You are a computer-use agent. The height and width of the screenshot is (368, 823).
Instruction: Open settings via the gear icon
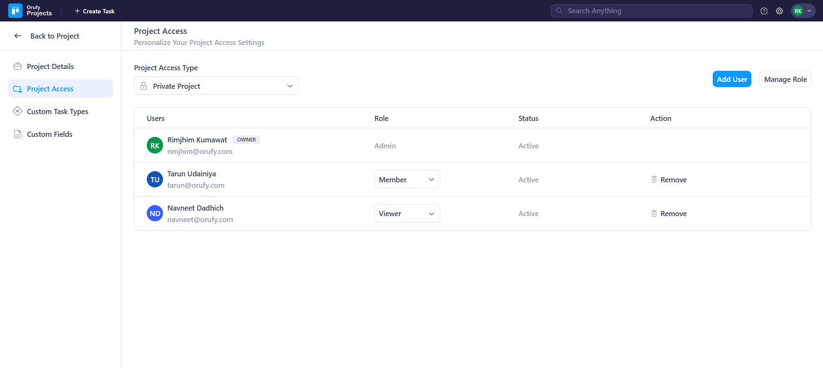779,11
